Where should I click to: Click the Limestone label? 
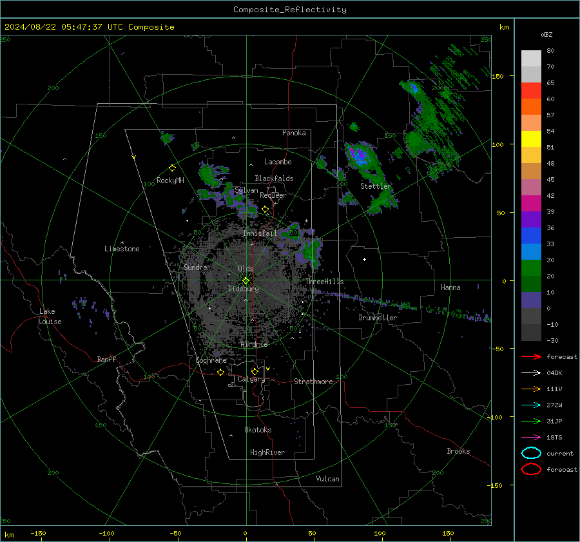[122, 249]
